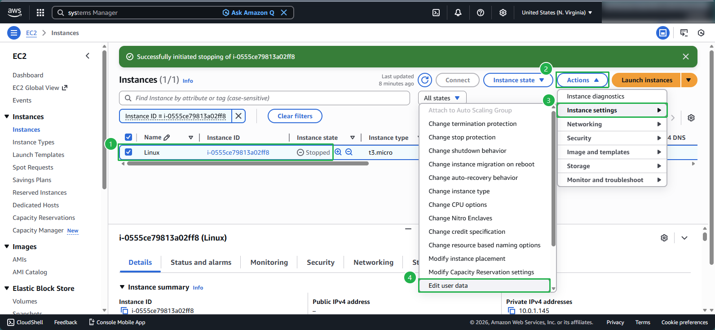The image size is (715, 330).
Task: Open EC2 Global View external link
Action: [x=40, y=88]
